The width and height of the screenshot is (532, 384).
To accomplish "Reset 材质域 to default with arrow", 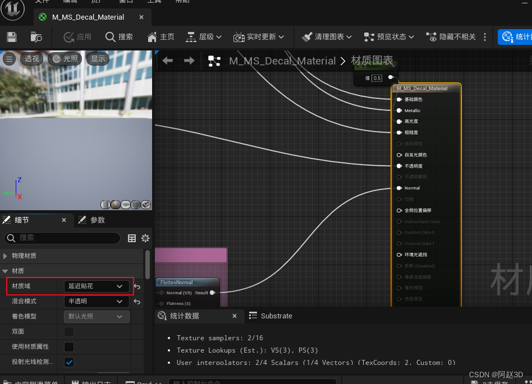I will 137,286.
